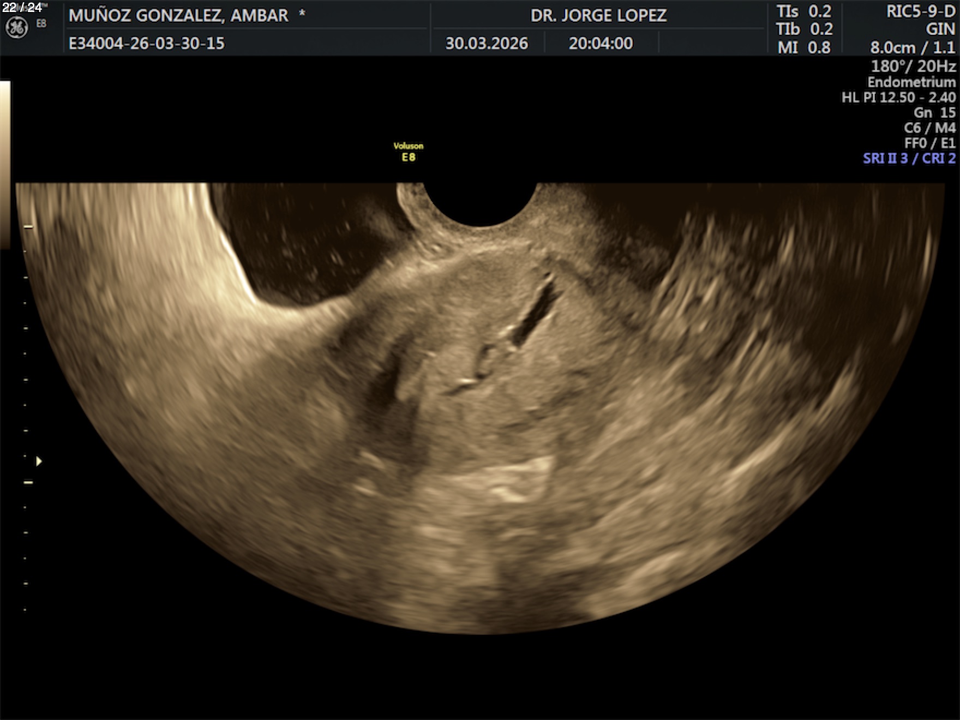Viewport: 960px width, 720px height.
Task: Click patient name MUÑOZ GONZALEZ, AMBAR
Action: tap(178, 15)
